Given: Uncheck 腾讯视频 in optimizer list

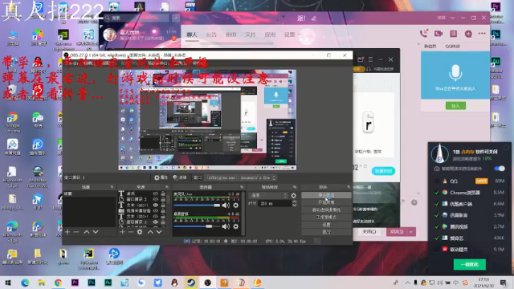Looking at the screenshot, I should pos(437,226).
